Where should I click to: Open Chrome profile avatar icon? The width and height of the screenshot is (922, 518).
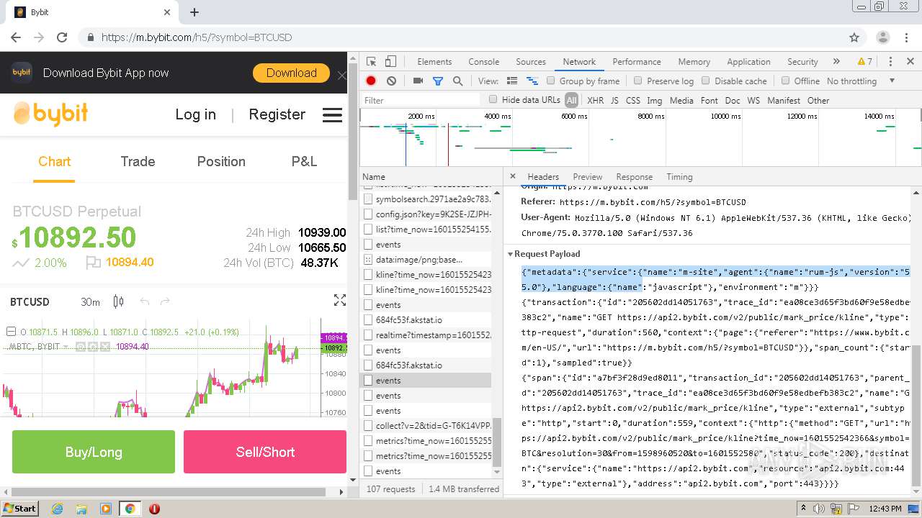(883, 37)
